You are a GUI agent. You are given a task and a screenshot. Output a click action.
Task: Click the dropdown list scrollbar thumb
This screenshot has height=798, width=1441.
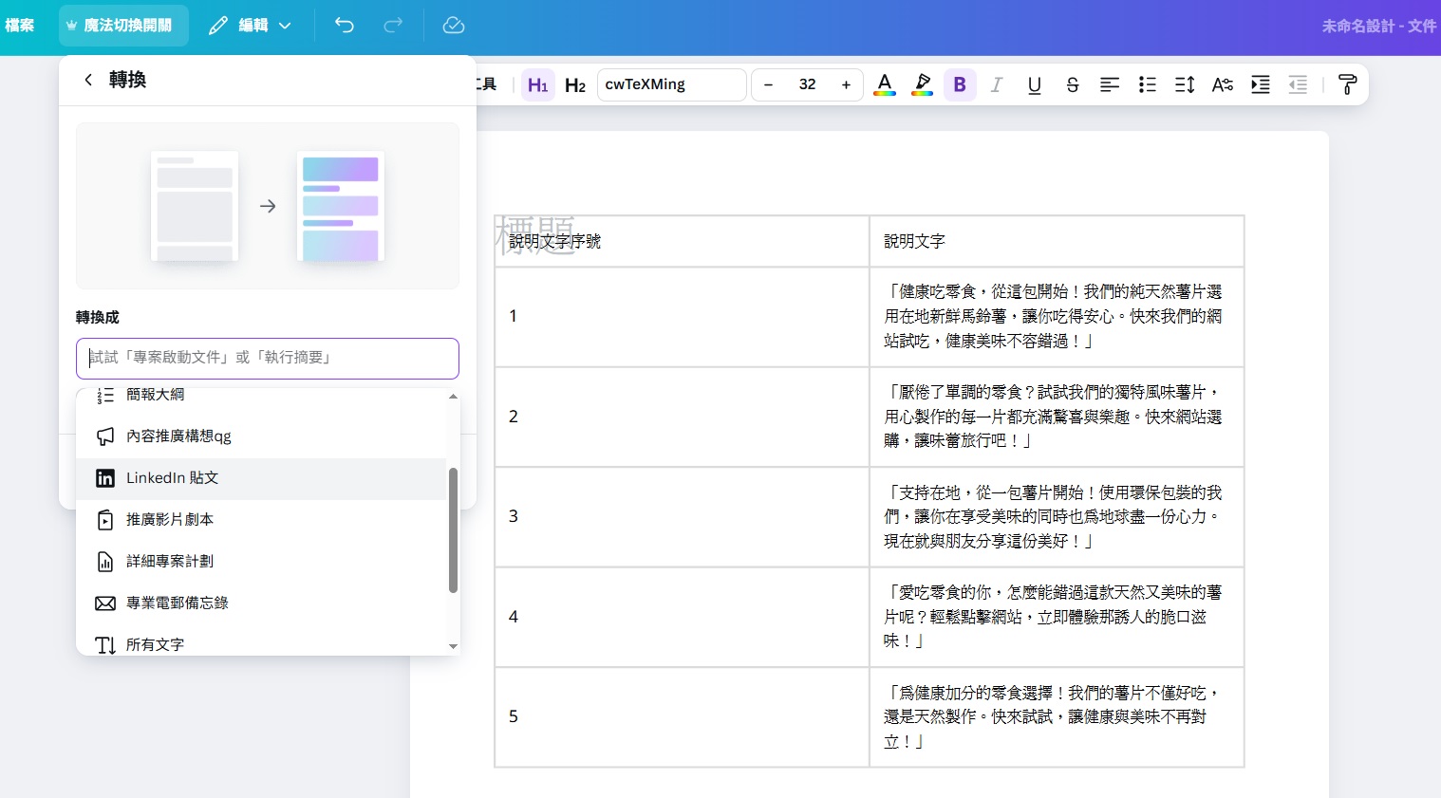click(453, 530)
